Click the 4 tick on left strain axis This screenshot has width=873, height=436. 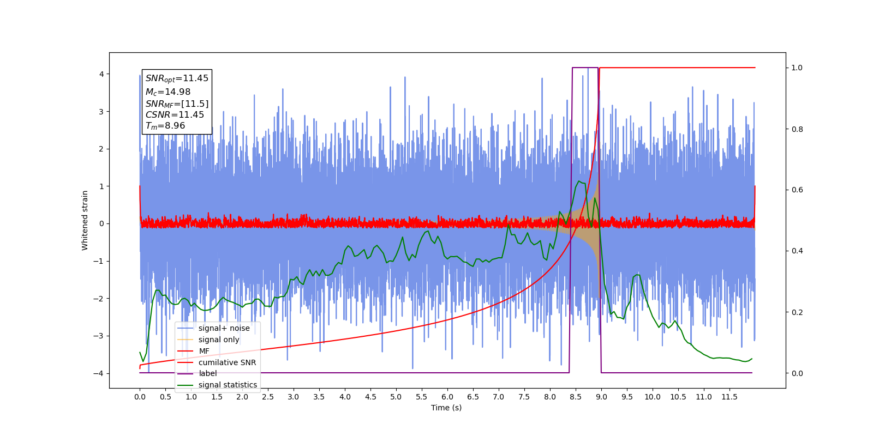(101, 74)
